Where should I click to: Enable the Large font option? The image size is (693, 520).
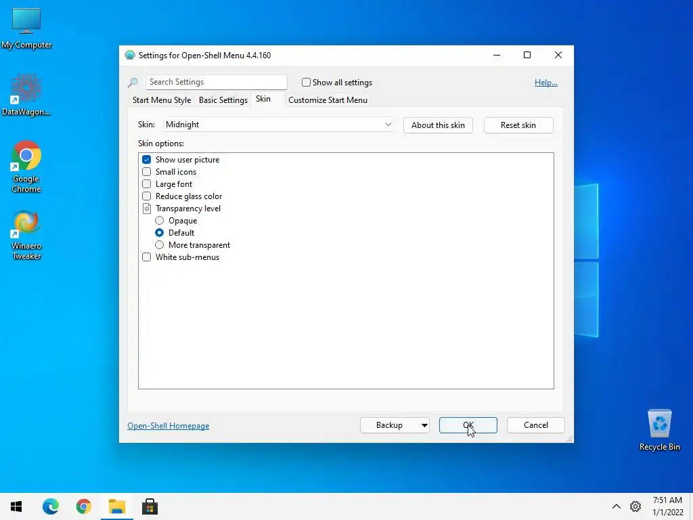point(146,184)
